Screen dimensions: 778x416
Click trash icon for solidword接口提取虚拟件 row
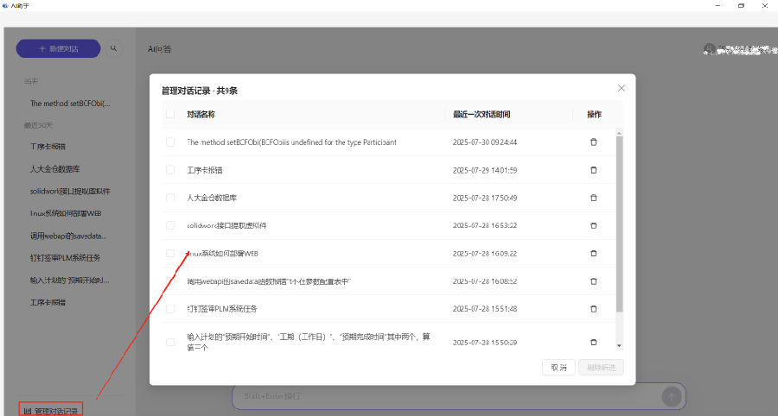(593, 225)
